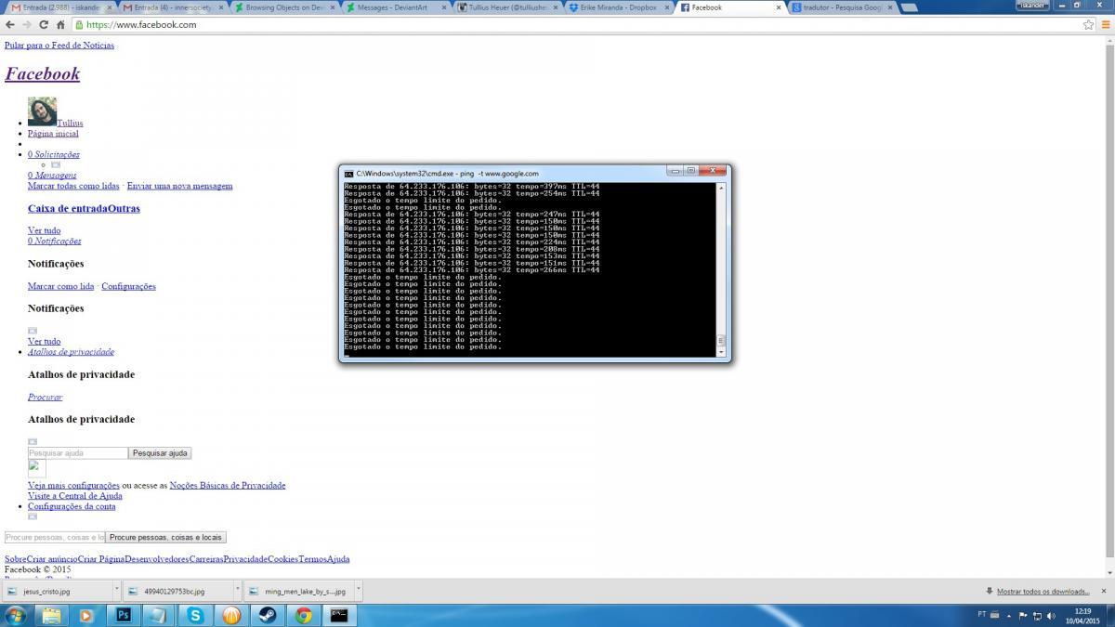1115x627 pixels.
Task: Click the cmd window vertical scrollbar
Action: click(x=720, y=270)
